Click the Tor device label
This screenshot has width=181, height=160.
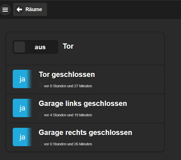(68, 46)
